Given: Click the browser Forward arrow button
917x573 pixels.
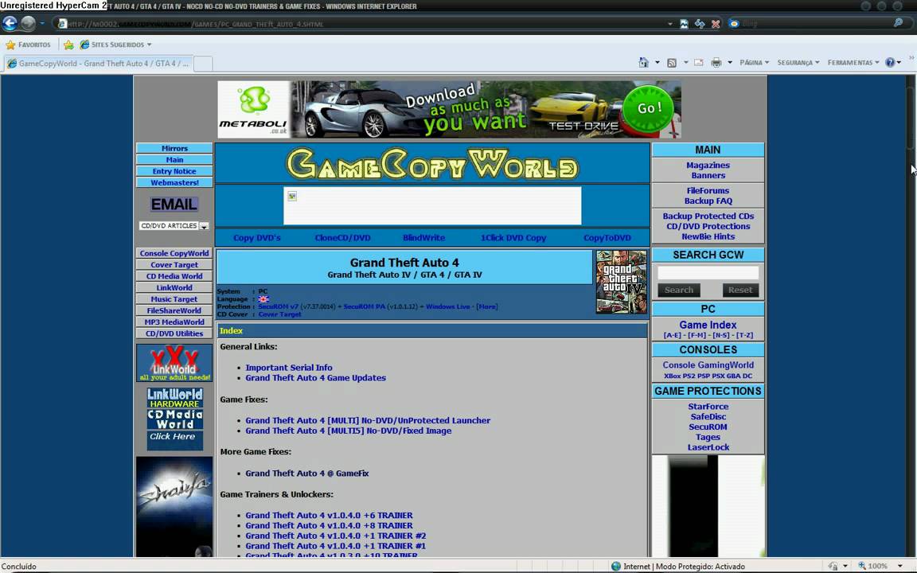Looking at the screenshot, I should tap(28, 23).
